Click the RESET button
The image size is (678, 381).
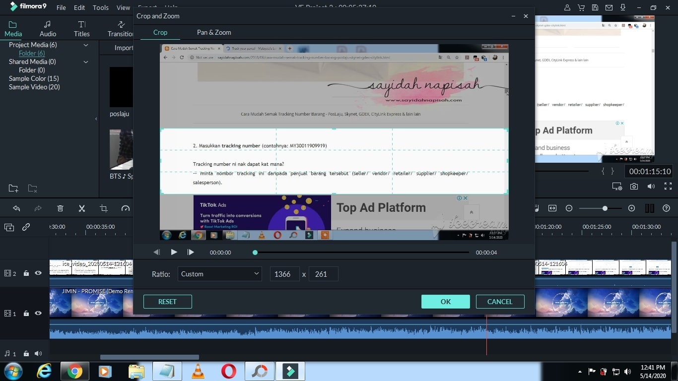(167, 302)
